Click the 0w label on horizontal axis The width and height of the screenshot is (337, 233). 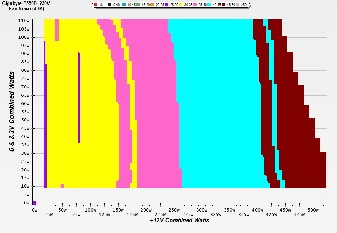(x=34, y=210)
